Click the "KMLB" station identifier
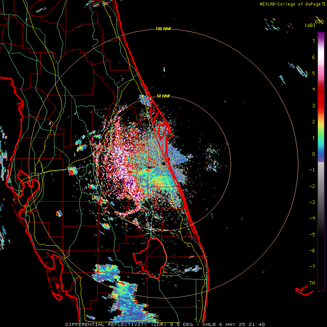327x327 pixels. click(x=209, y=324)
